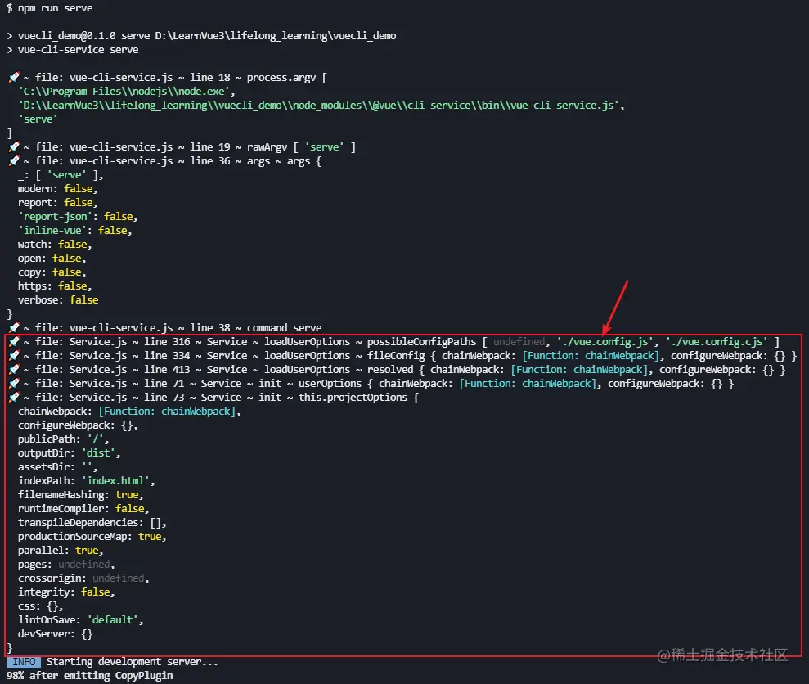Image resolution: width=809 pixels, height=684 pixels.
Task: Click the "assetsDir: ''" line
Action: click(x=58, y=467)
